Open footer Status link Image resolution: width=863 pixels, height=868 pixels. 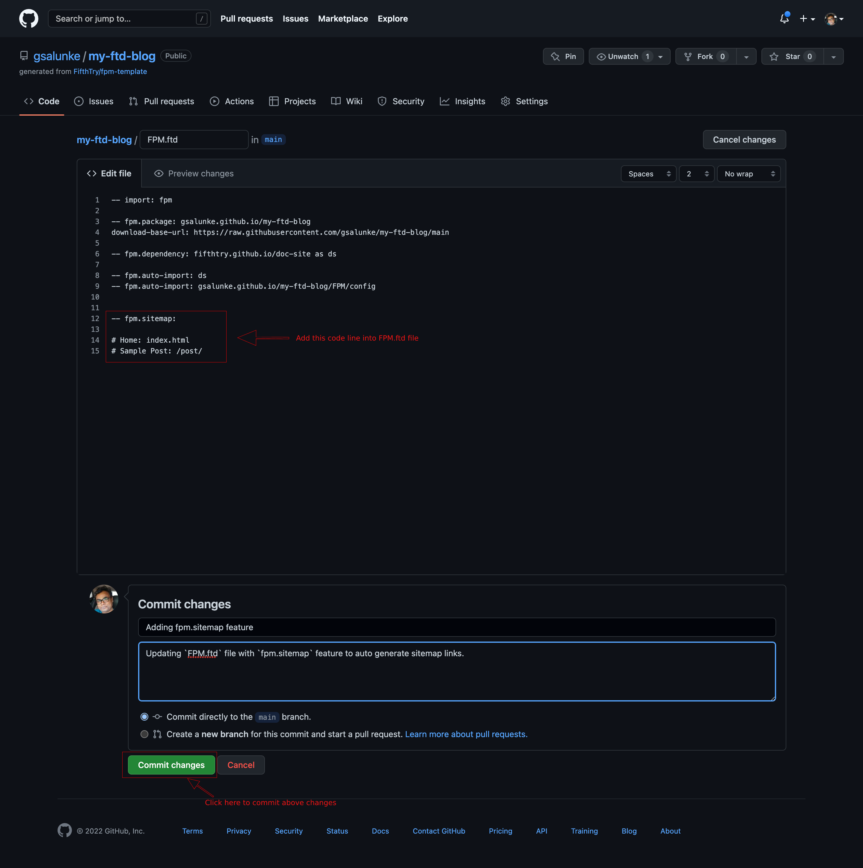(x=337, y=831)
